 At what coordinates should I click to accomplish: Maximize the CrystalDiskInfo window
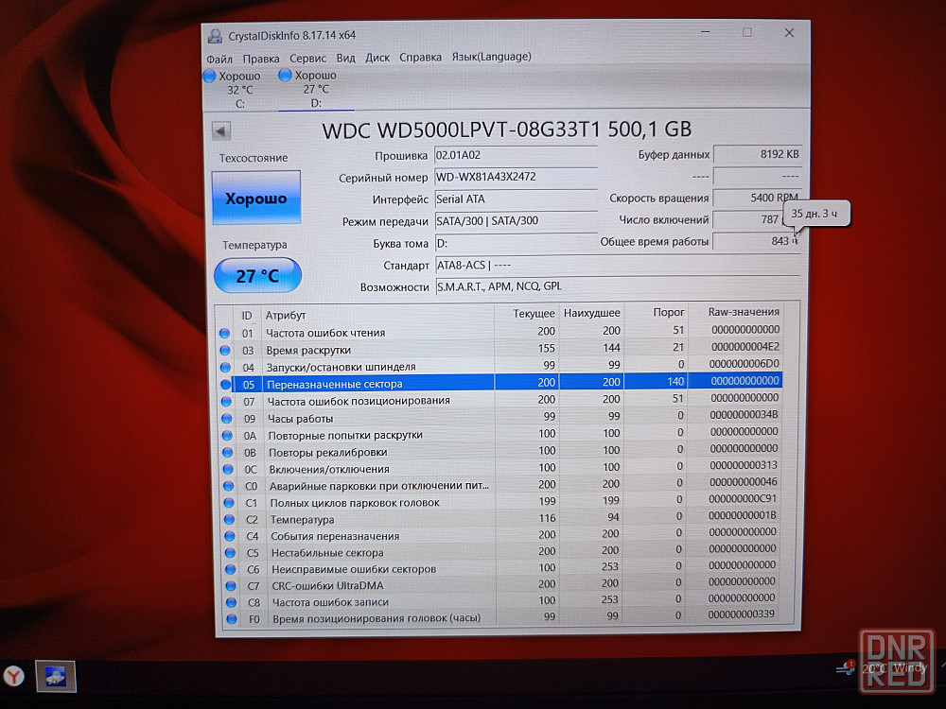tap(747, 32)
